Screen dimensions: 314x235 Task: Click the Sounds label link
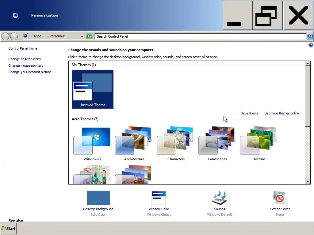coord(220,209)
